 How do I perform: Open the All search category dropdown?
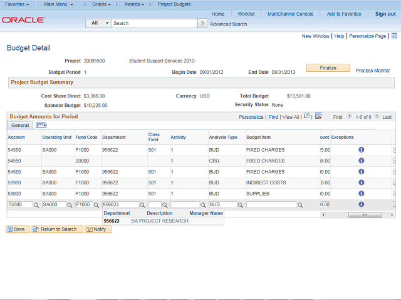pos(98,23)
